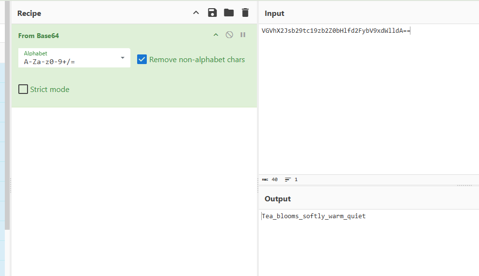Enable Strict mode checkbox
This screenshot has width=479, height=276.
pyautogui.click(x=23, y=89)
